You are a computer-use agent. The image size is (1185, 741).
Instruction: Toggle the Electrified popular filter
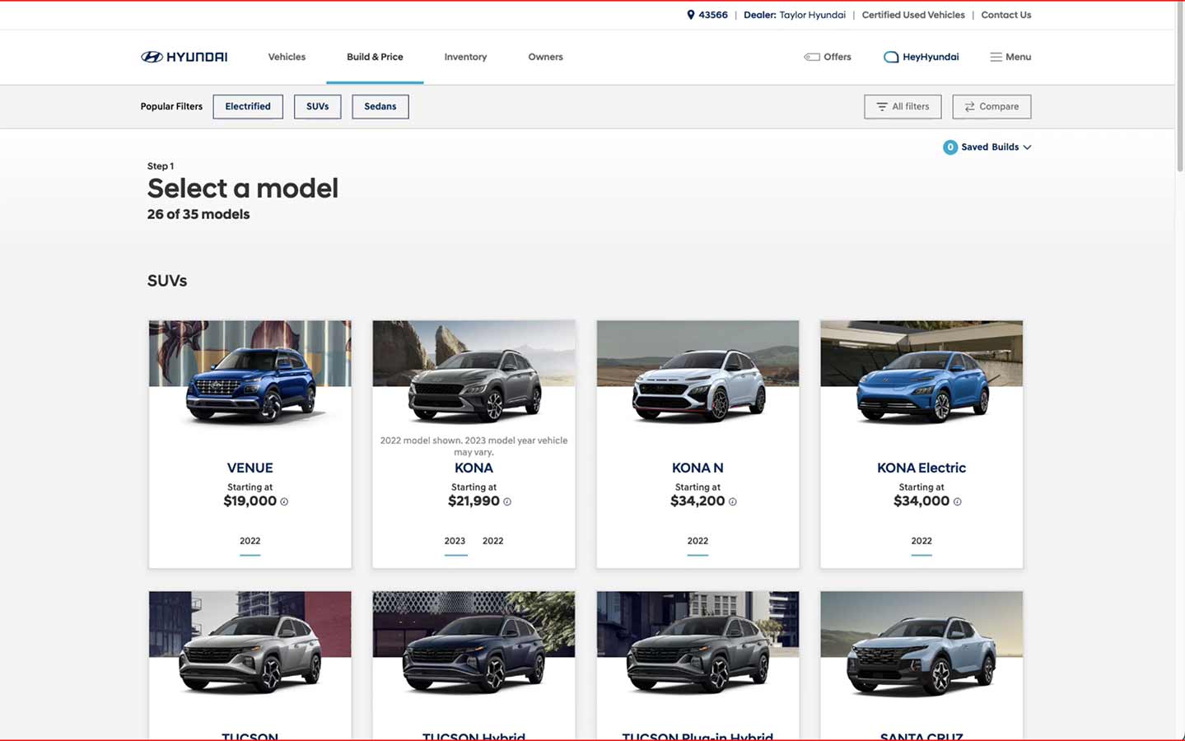click(x=248, y=106)
